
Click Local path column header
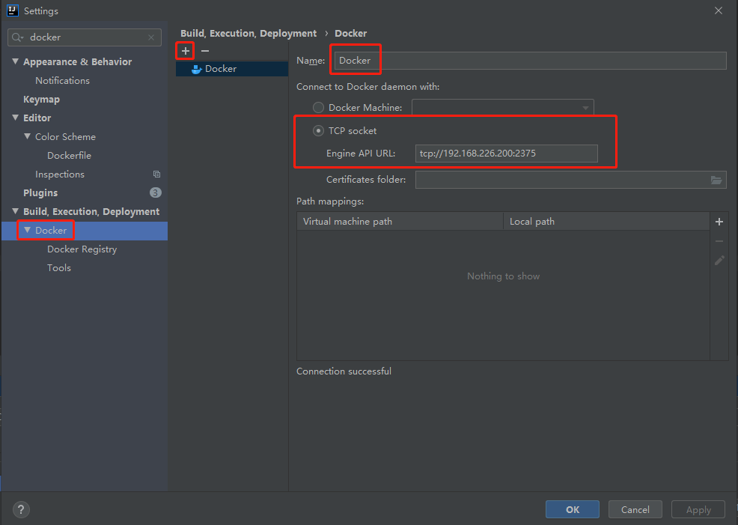coord(606,221)
